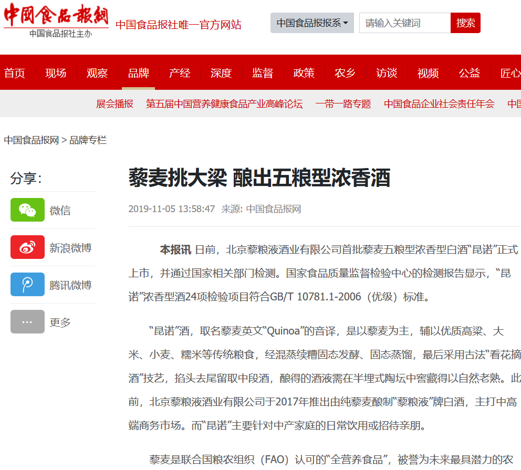Go to the 访谈 section
The width and height of the screenshot is (521, 470).
coord(387,73)
